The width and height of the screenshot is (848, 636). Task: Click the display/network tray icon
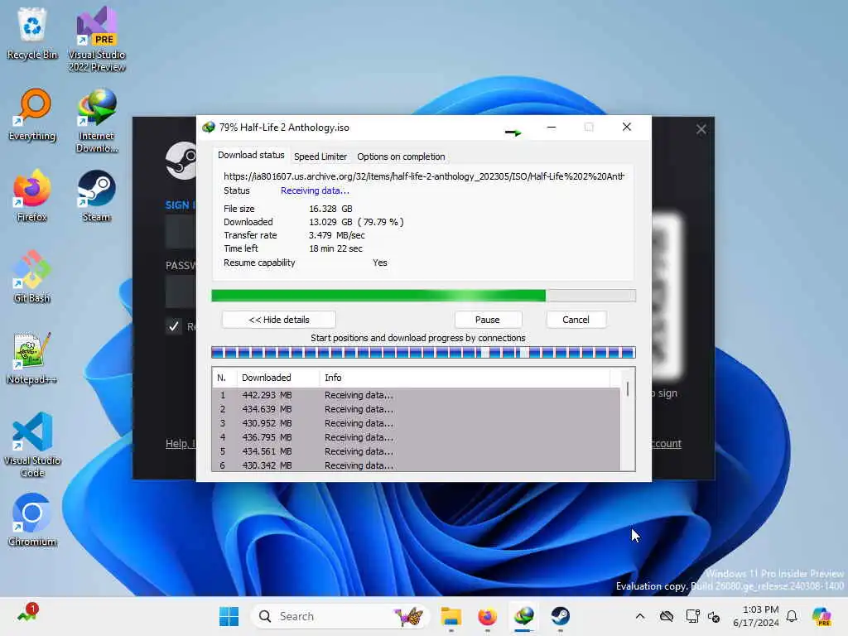(692, 616)
